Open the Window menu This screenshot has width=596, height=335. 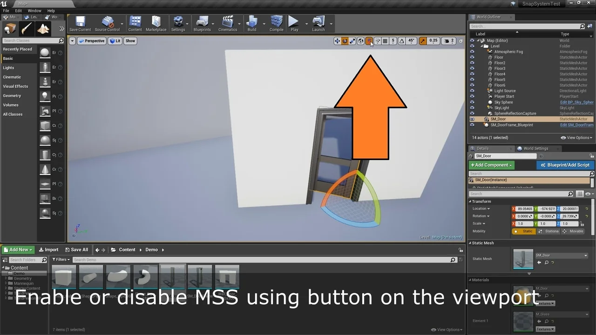(x=34, y=11)
